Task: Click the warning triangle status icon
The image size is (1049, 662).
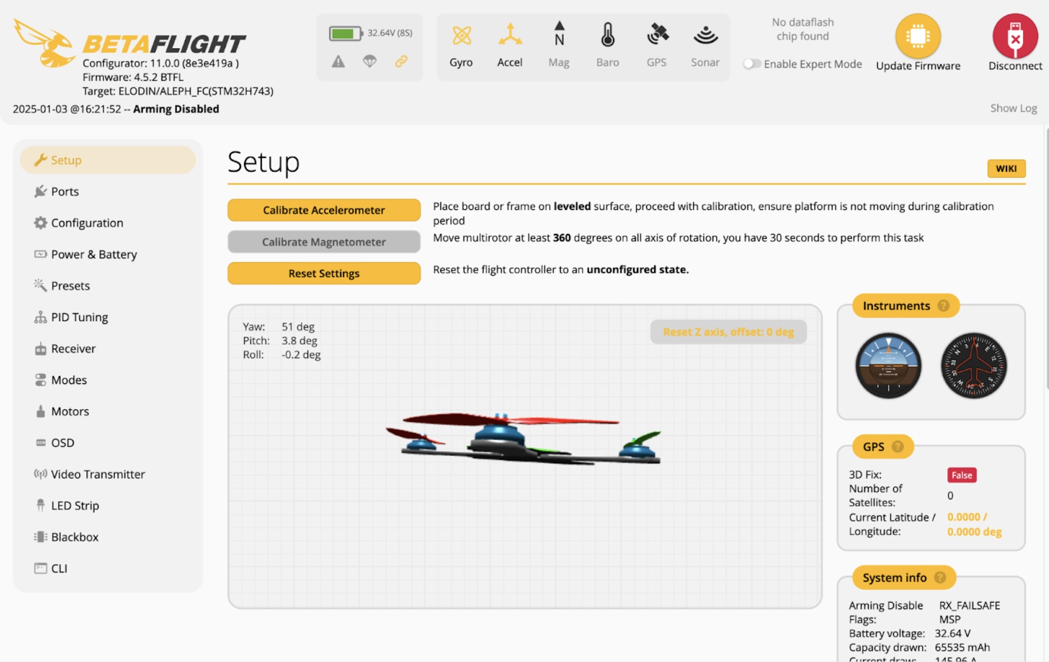Action: pos(338,61)
